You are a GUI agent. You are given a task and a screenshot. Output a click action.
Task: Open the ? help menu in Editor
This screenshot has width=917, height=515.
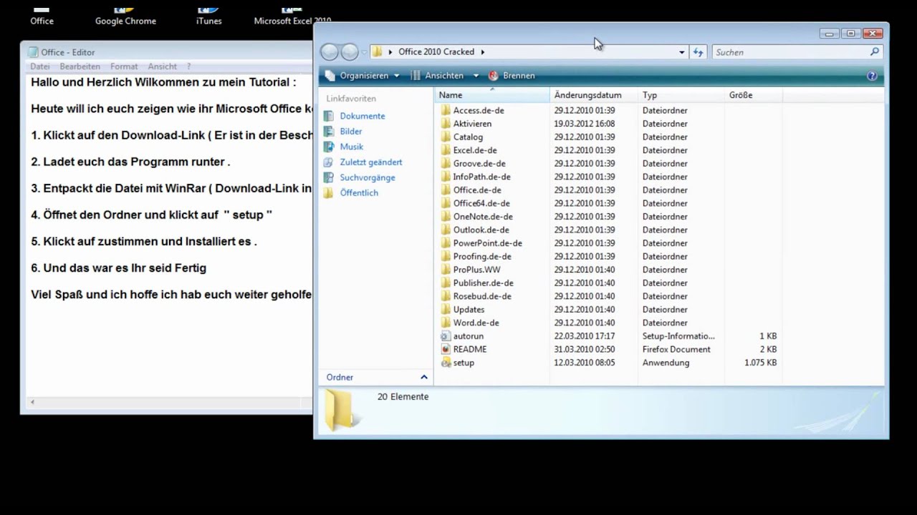point(188,67)
